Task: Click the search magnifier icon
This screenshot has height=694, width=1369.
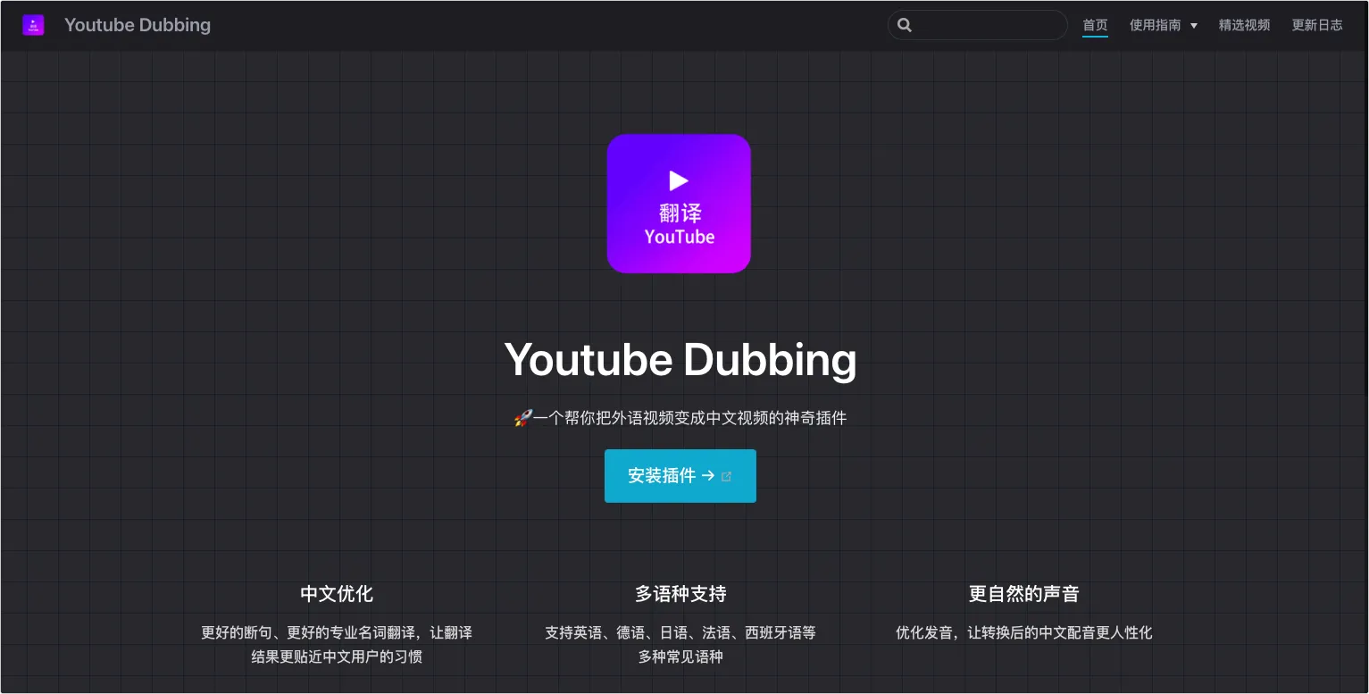Action: click(x=905, y=25)
